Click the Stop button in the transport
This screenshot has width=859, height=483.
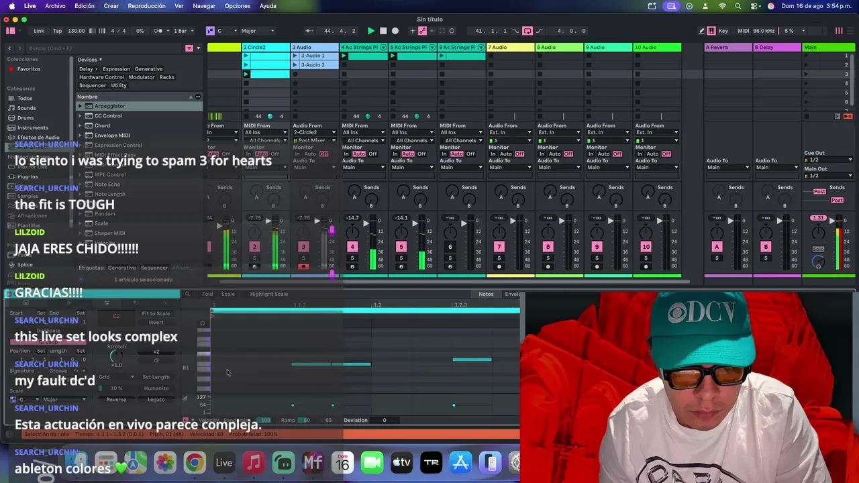pos(383,31)
